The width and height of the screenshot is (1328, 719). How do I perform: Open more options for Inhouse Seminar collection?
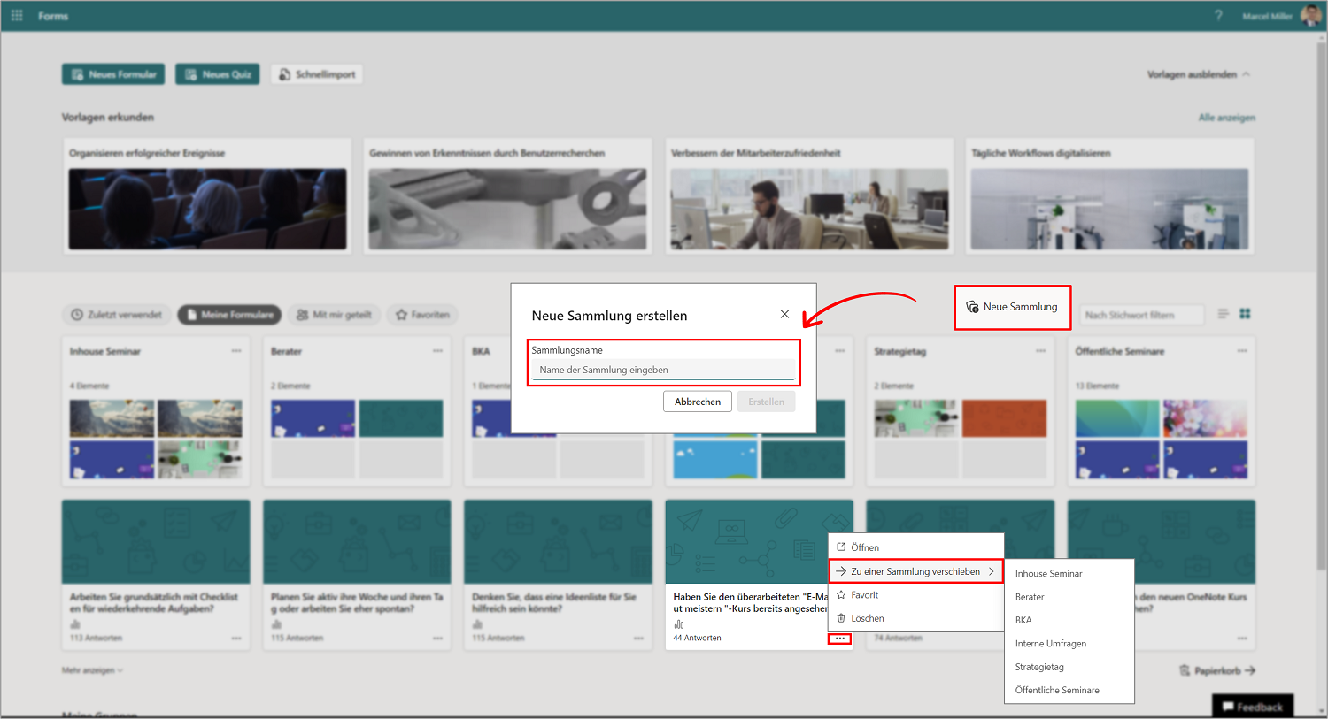pyautogui.click(x=236, y=351)
